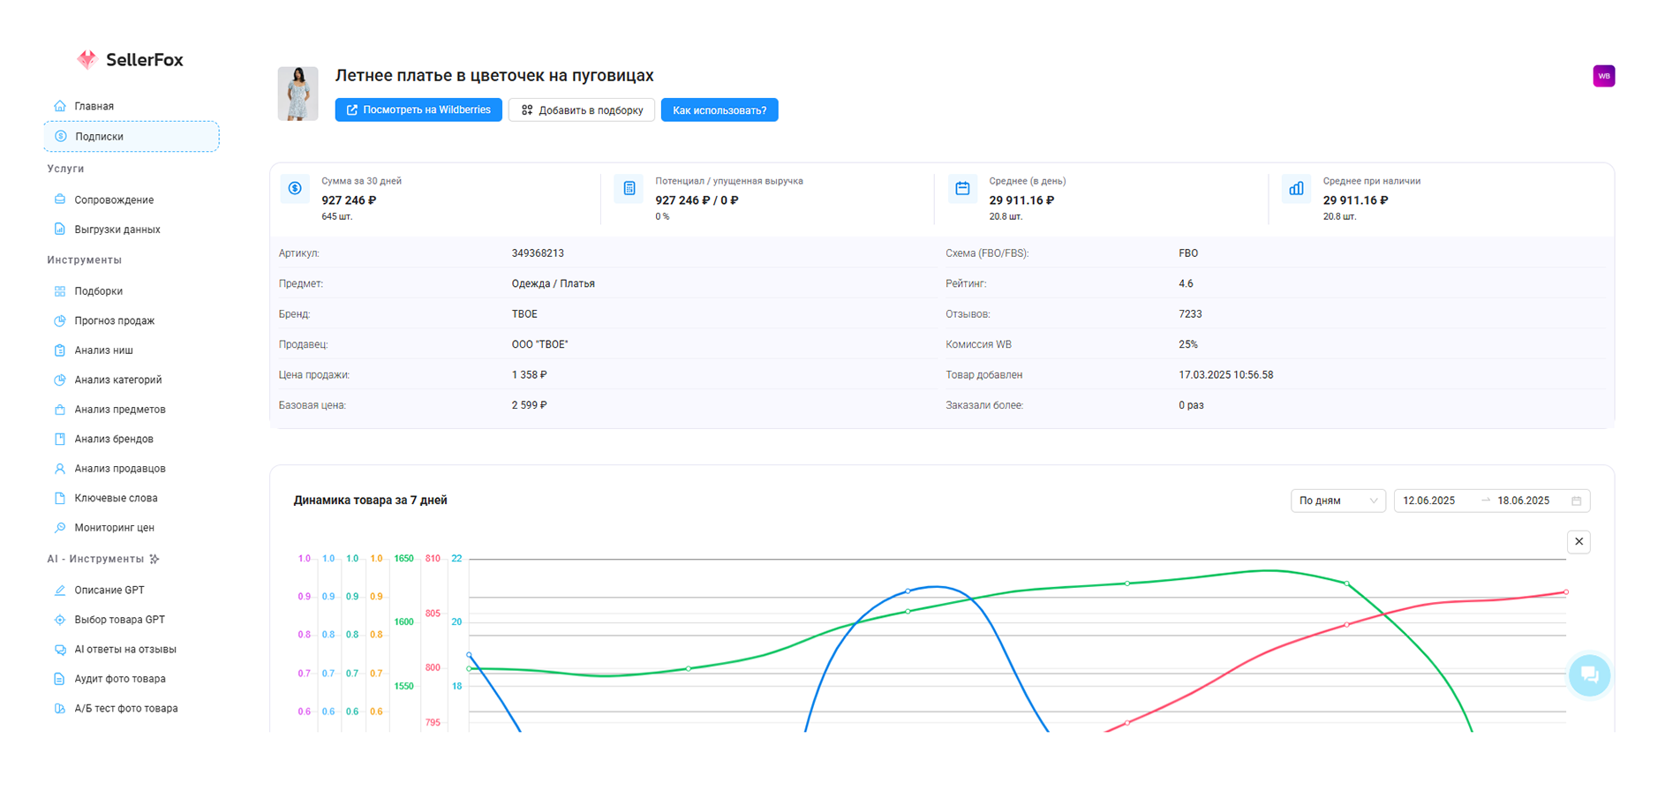
Task: Click the bookmark icon beside Анализ брендов
Action: pos(60,439)
